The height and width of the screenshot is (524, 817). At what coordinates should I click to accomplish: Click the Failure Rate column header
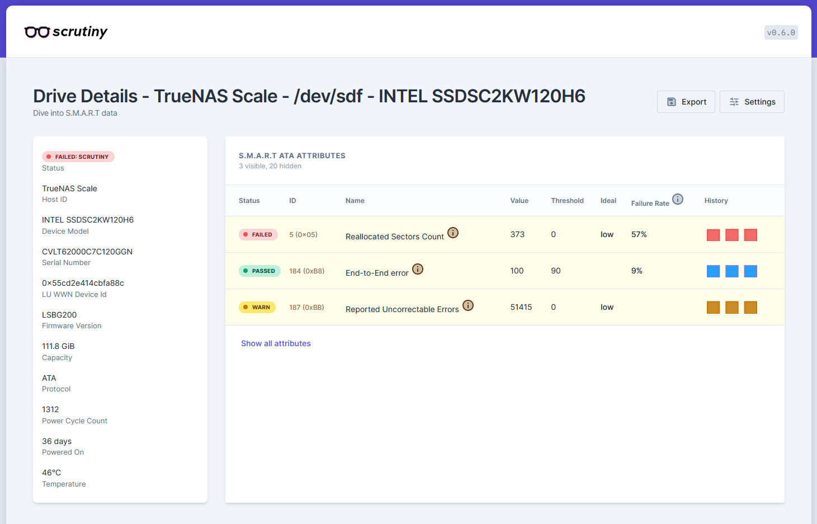tap(650, 204)
